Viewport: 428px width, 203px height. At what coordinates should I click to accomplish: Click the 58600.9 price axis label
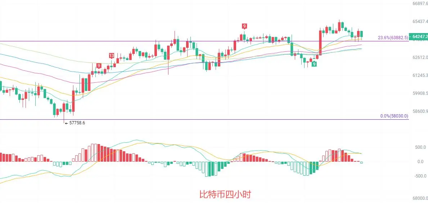(420, 111)
